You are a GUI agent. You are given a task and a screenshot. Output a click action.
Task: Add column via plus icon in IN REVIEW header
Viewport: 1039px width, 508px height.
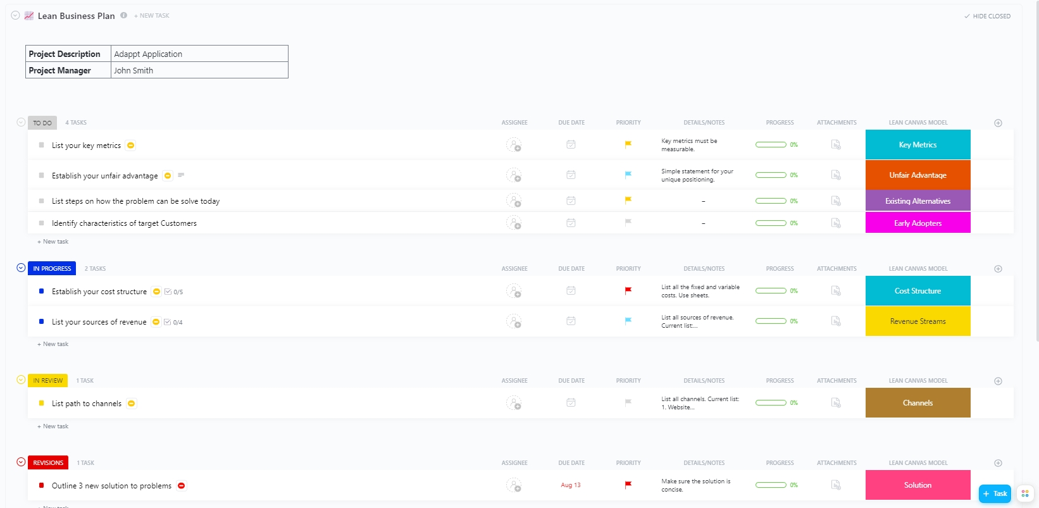coord(998,381)
